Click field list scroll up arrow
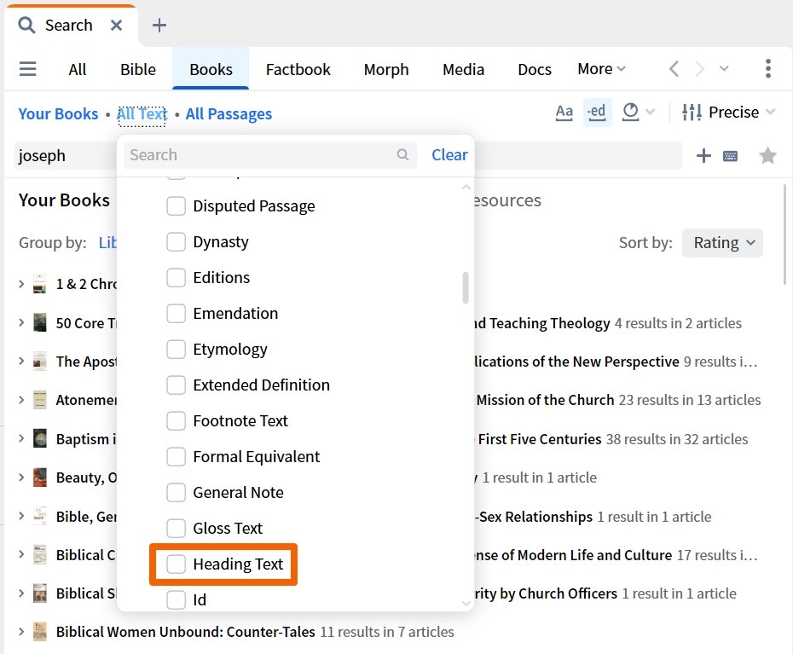This screenshot has height=654, width=793. tap(466, 187)
